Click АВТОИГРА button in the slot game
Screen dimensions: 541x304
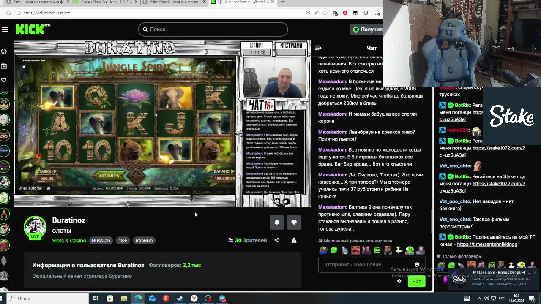109,175
